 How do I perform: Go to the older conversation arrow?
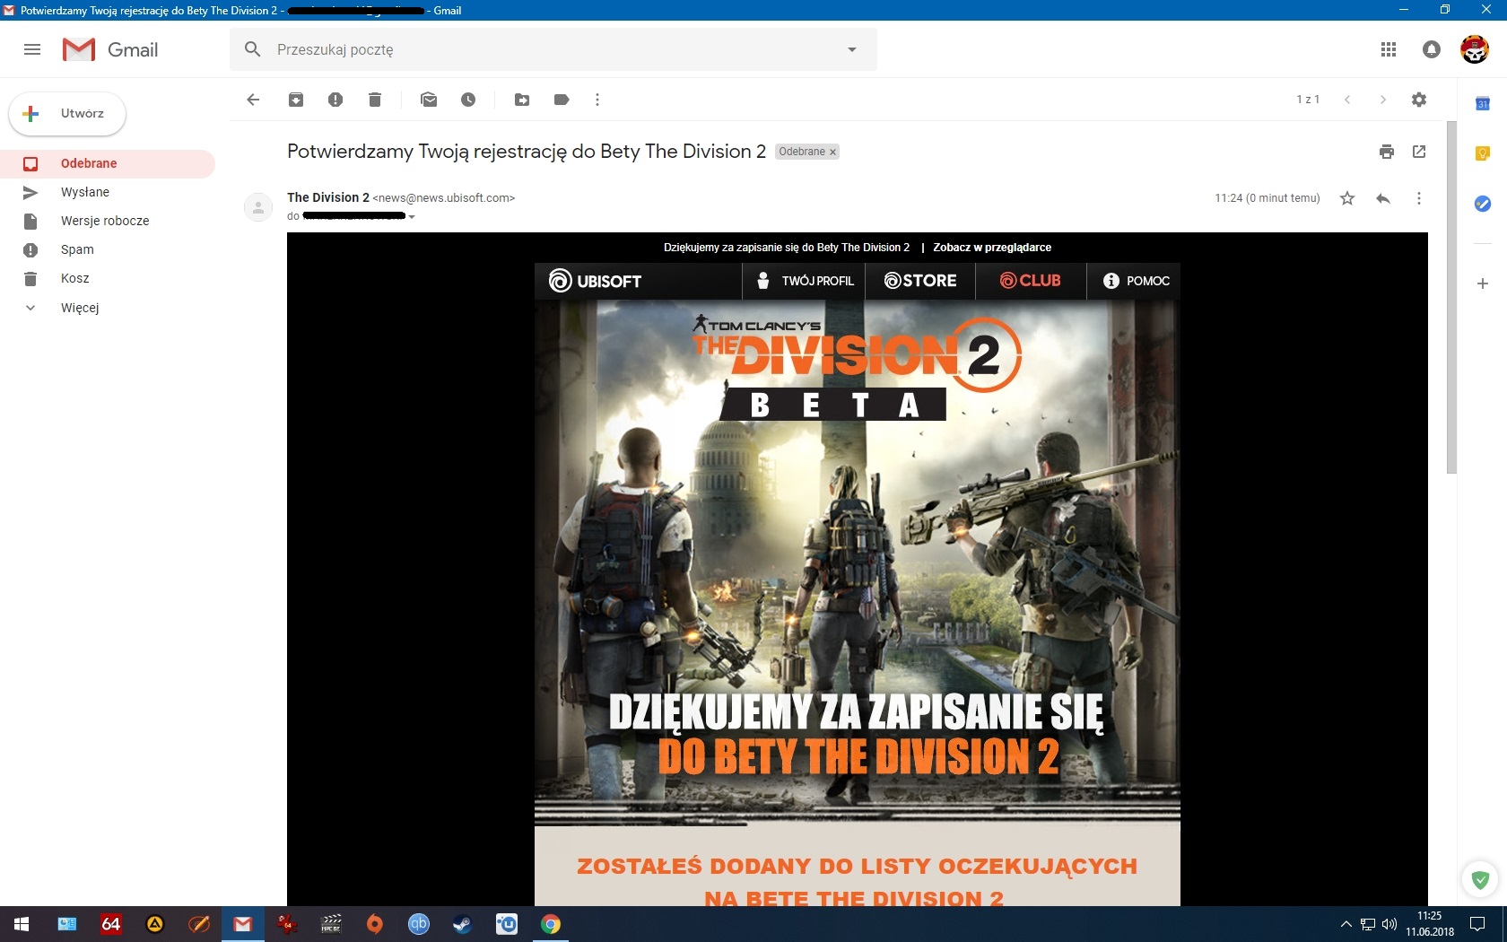pos(1383,100)
